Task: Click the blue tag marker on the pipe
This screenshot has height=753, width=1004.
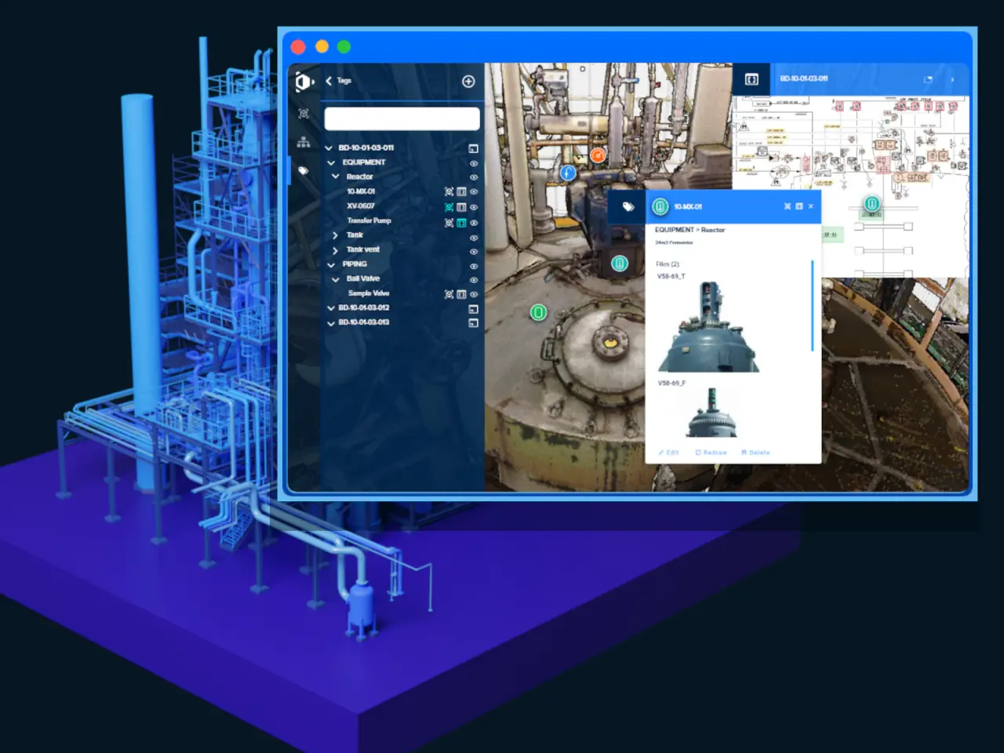Action: click(x=568, y=173)
